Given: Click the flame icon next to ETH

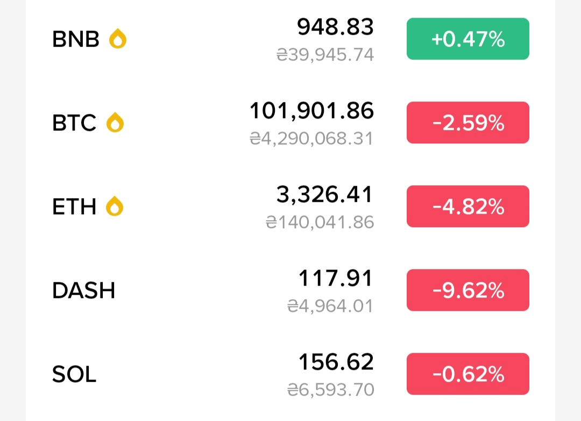Looking at the screenshot, I should point(115,206).
